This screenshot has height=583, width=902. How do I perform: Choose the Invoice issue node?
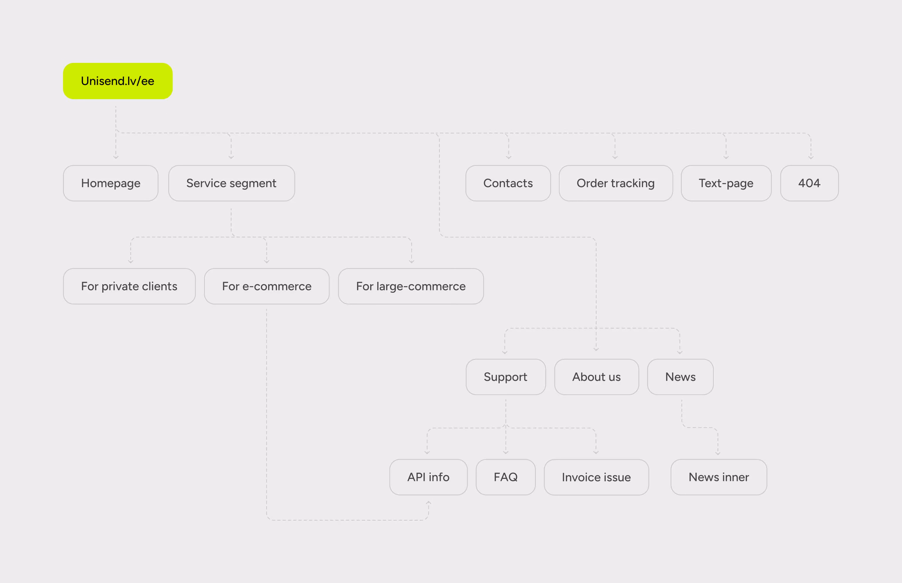596,477
